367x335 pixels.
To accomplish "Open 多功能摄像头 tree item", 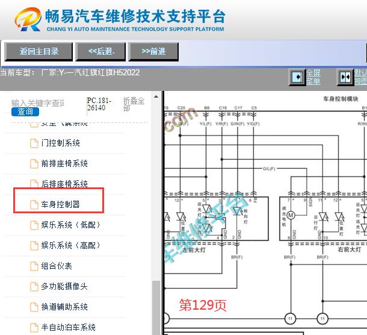I will click(64, 286).
